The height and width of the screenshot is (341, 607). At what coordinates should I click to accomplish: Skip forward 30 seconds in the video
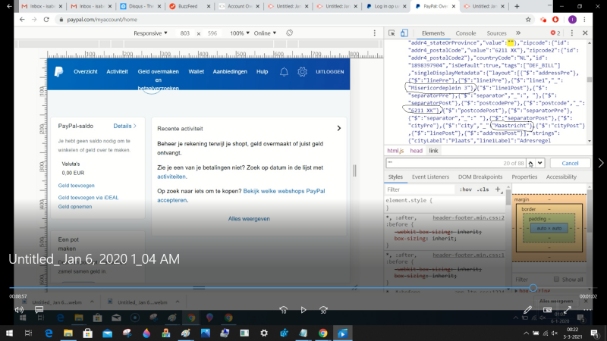(x=324, y=309)
